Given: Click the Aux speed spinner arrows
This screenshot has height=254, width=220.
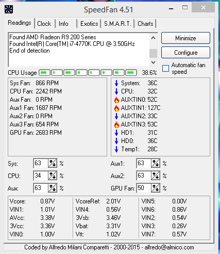Looking at the screenshot, I should tap(53, 188).
